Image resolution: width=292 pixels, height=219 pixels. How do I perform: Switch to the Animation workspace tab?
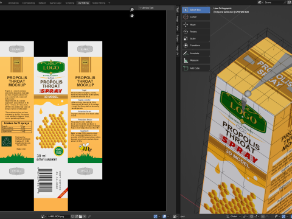[13, 3]
